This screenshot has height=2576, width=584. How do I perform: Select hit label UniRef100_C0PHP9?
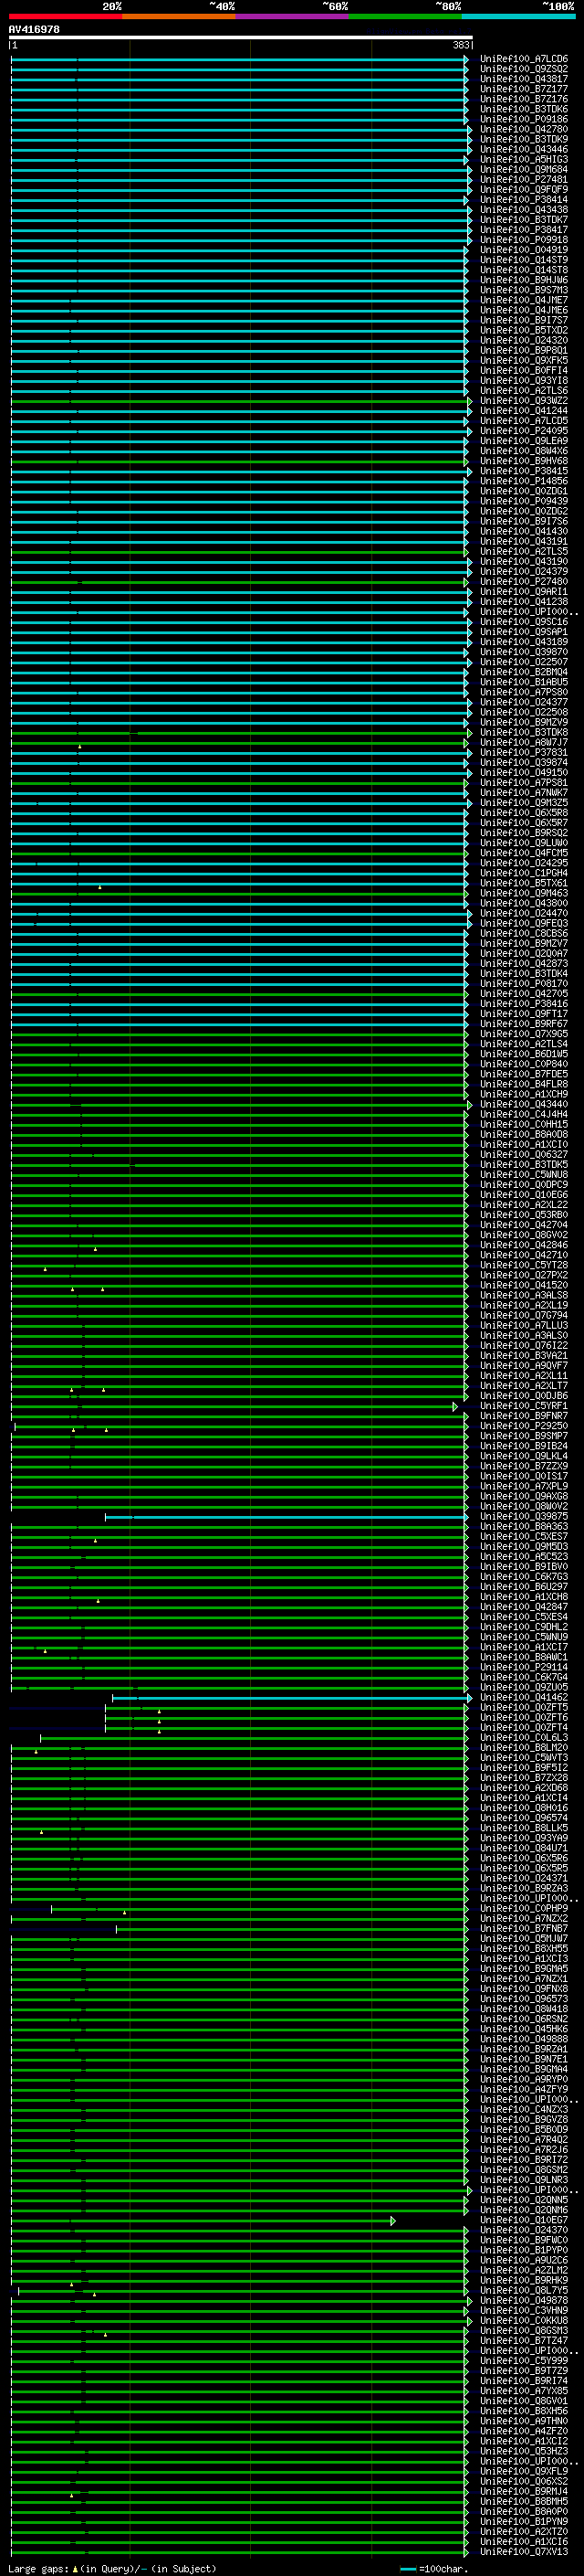523,1908
